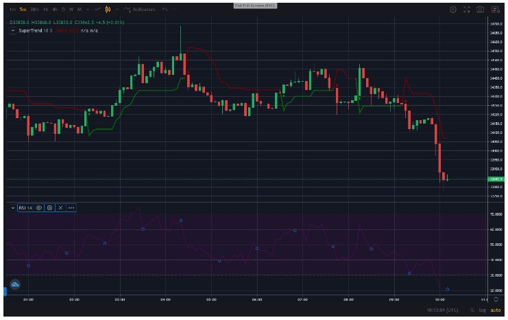
Task: Toggle fullscreen mode icon
Action: point(467,10)
